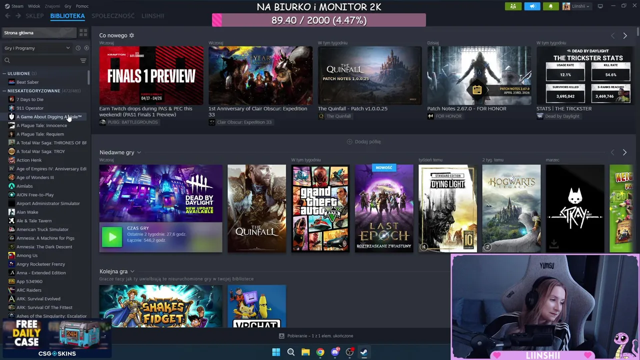Open the advanced filter sliders icon
The image size is (640, 360).
pos(83,60)
